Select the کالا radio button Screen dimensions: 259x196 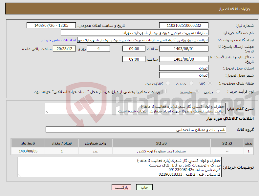coord(210,83)
